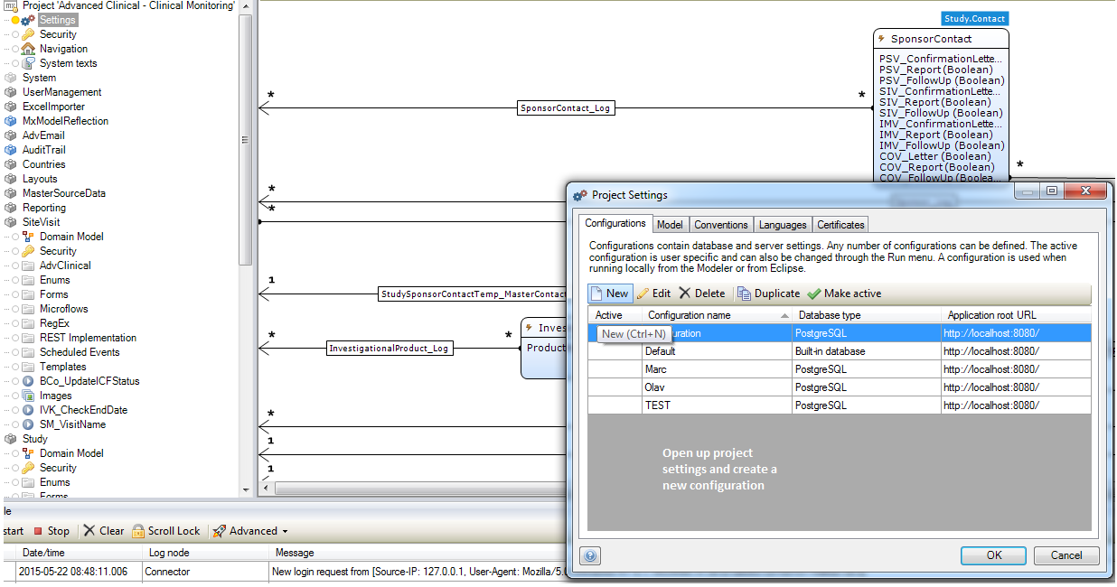
Task: Open the Advanced dropdown in console toolbar
Action: [250, 531]
